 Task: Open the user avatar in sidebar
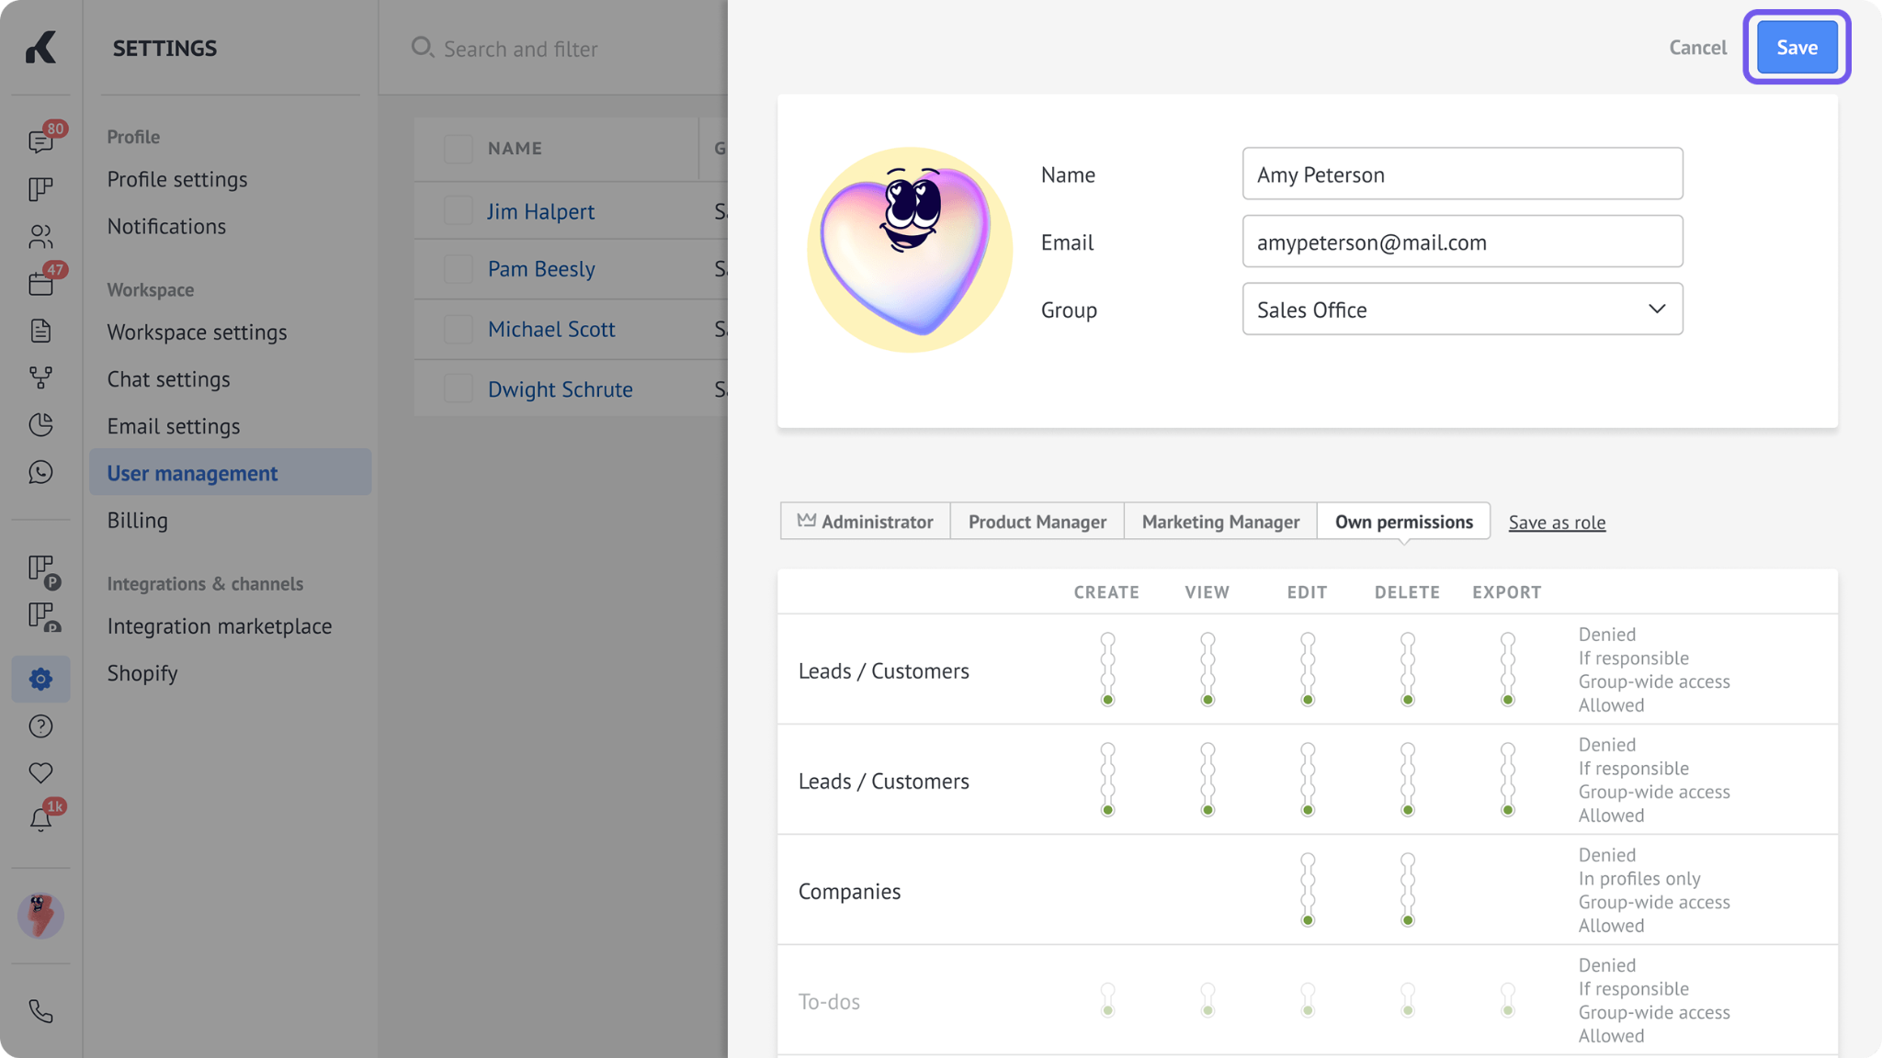[40, 916]
